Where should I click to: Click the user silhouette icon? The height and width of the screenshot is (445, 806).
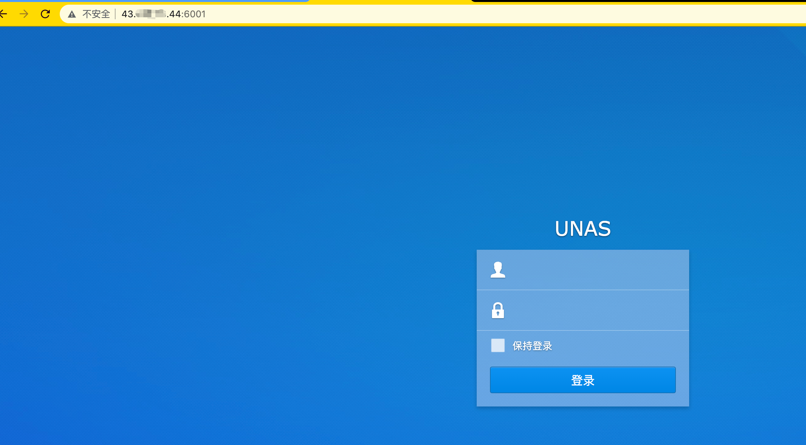click(498, 270)
